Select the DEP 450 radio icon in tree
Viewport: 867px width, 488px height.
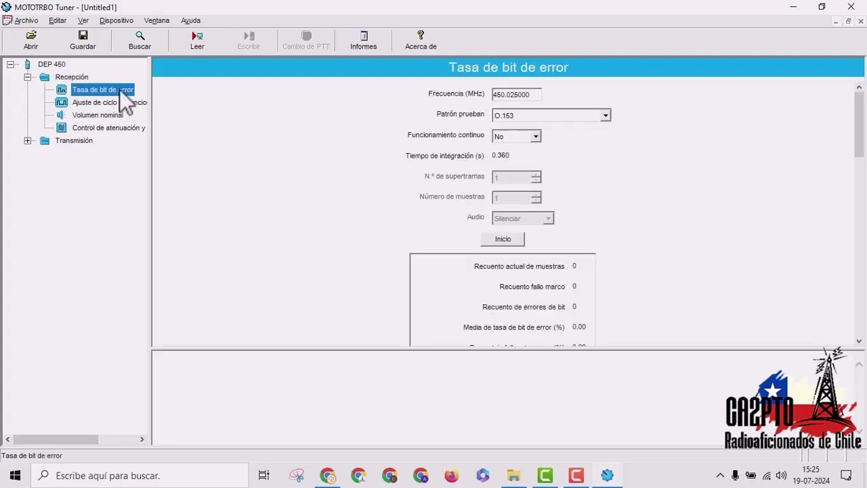28,64
